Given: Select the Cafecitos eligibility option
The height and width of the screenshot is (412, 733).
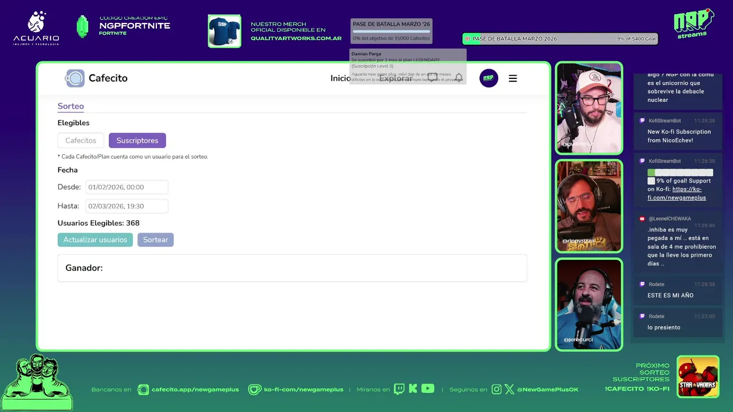Looking at the screenshot, I should 81,140.
